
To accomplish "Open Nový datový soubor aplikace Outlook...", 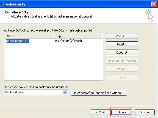I will [99, 93].
